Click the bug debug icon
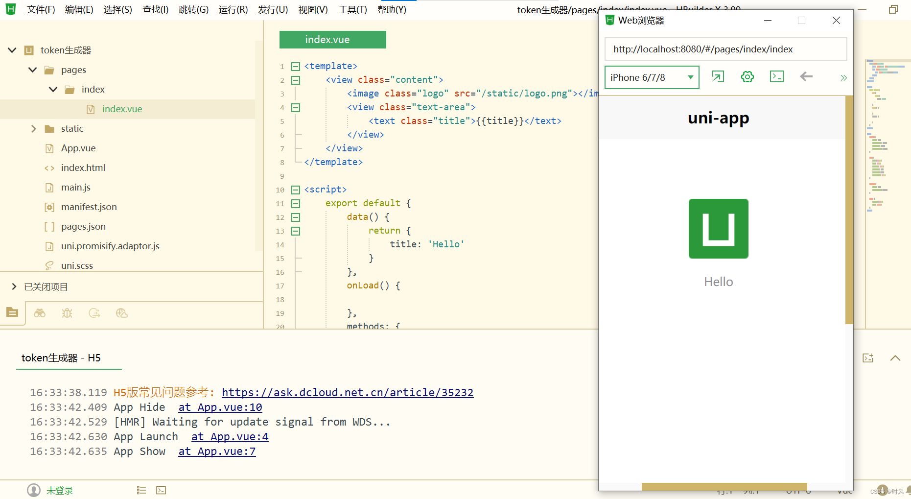This screenshot has width=911, height=499. [x=67, y=313]
